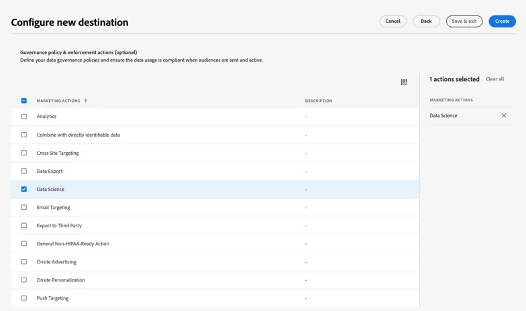Click the Data Science label in table
The image size is (526, 311).
click(x=50, y=189)
